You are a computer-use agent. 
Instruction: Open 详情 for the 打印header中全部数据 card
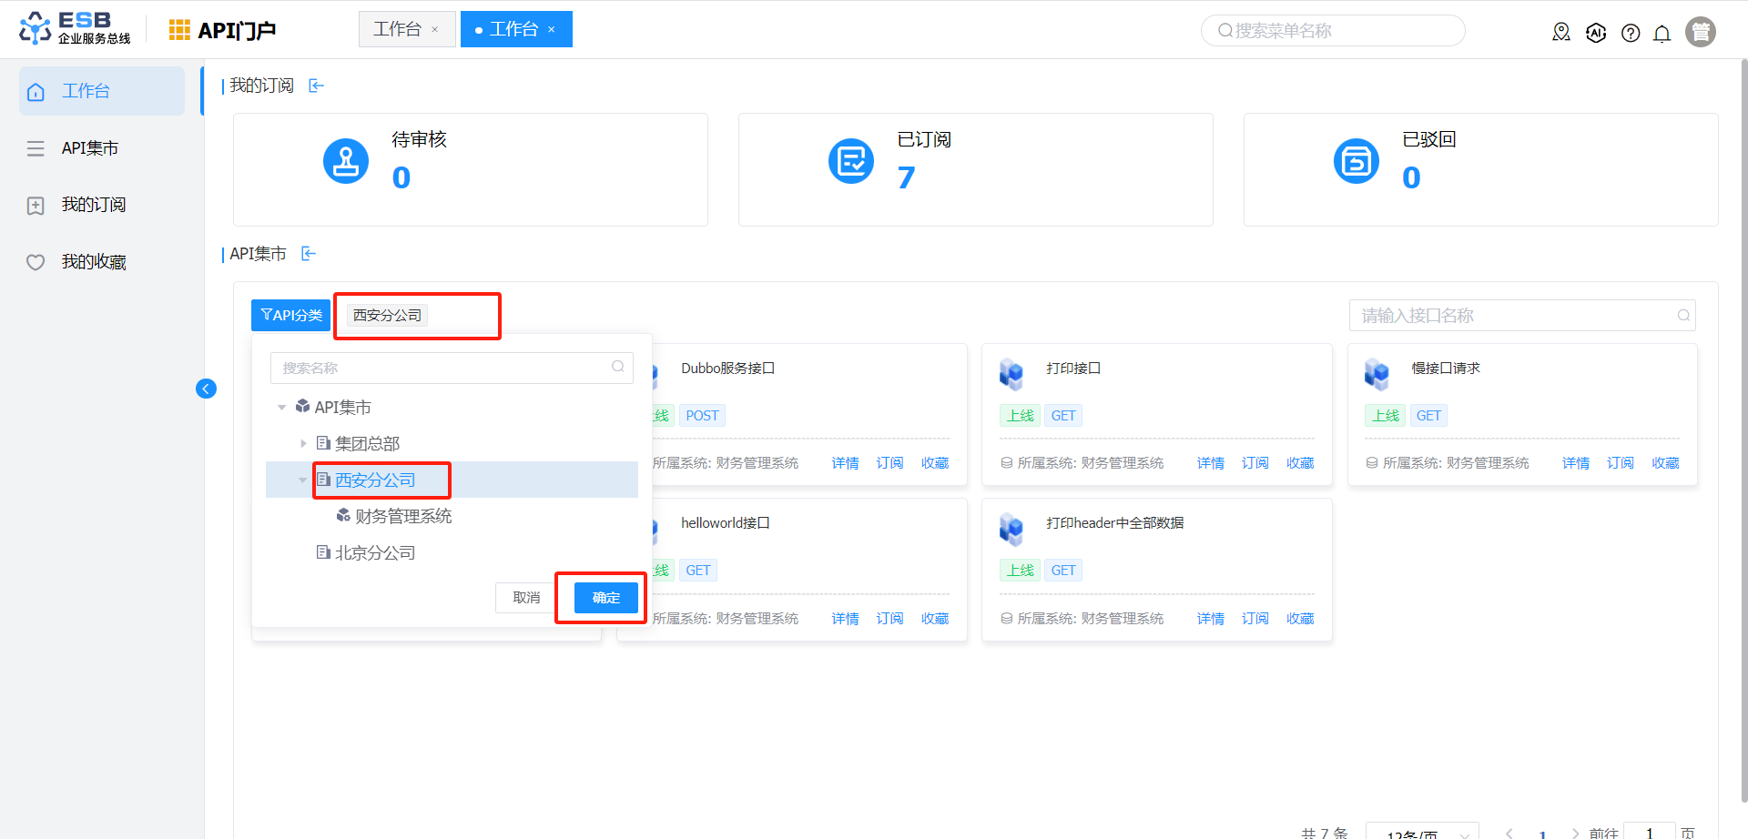tap(1211, 619)
